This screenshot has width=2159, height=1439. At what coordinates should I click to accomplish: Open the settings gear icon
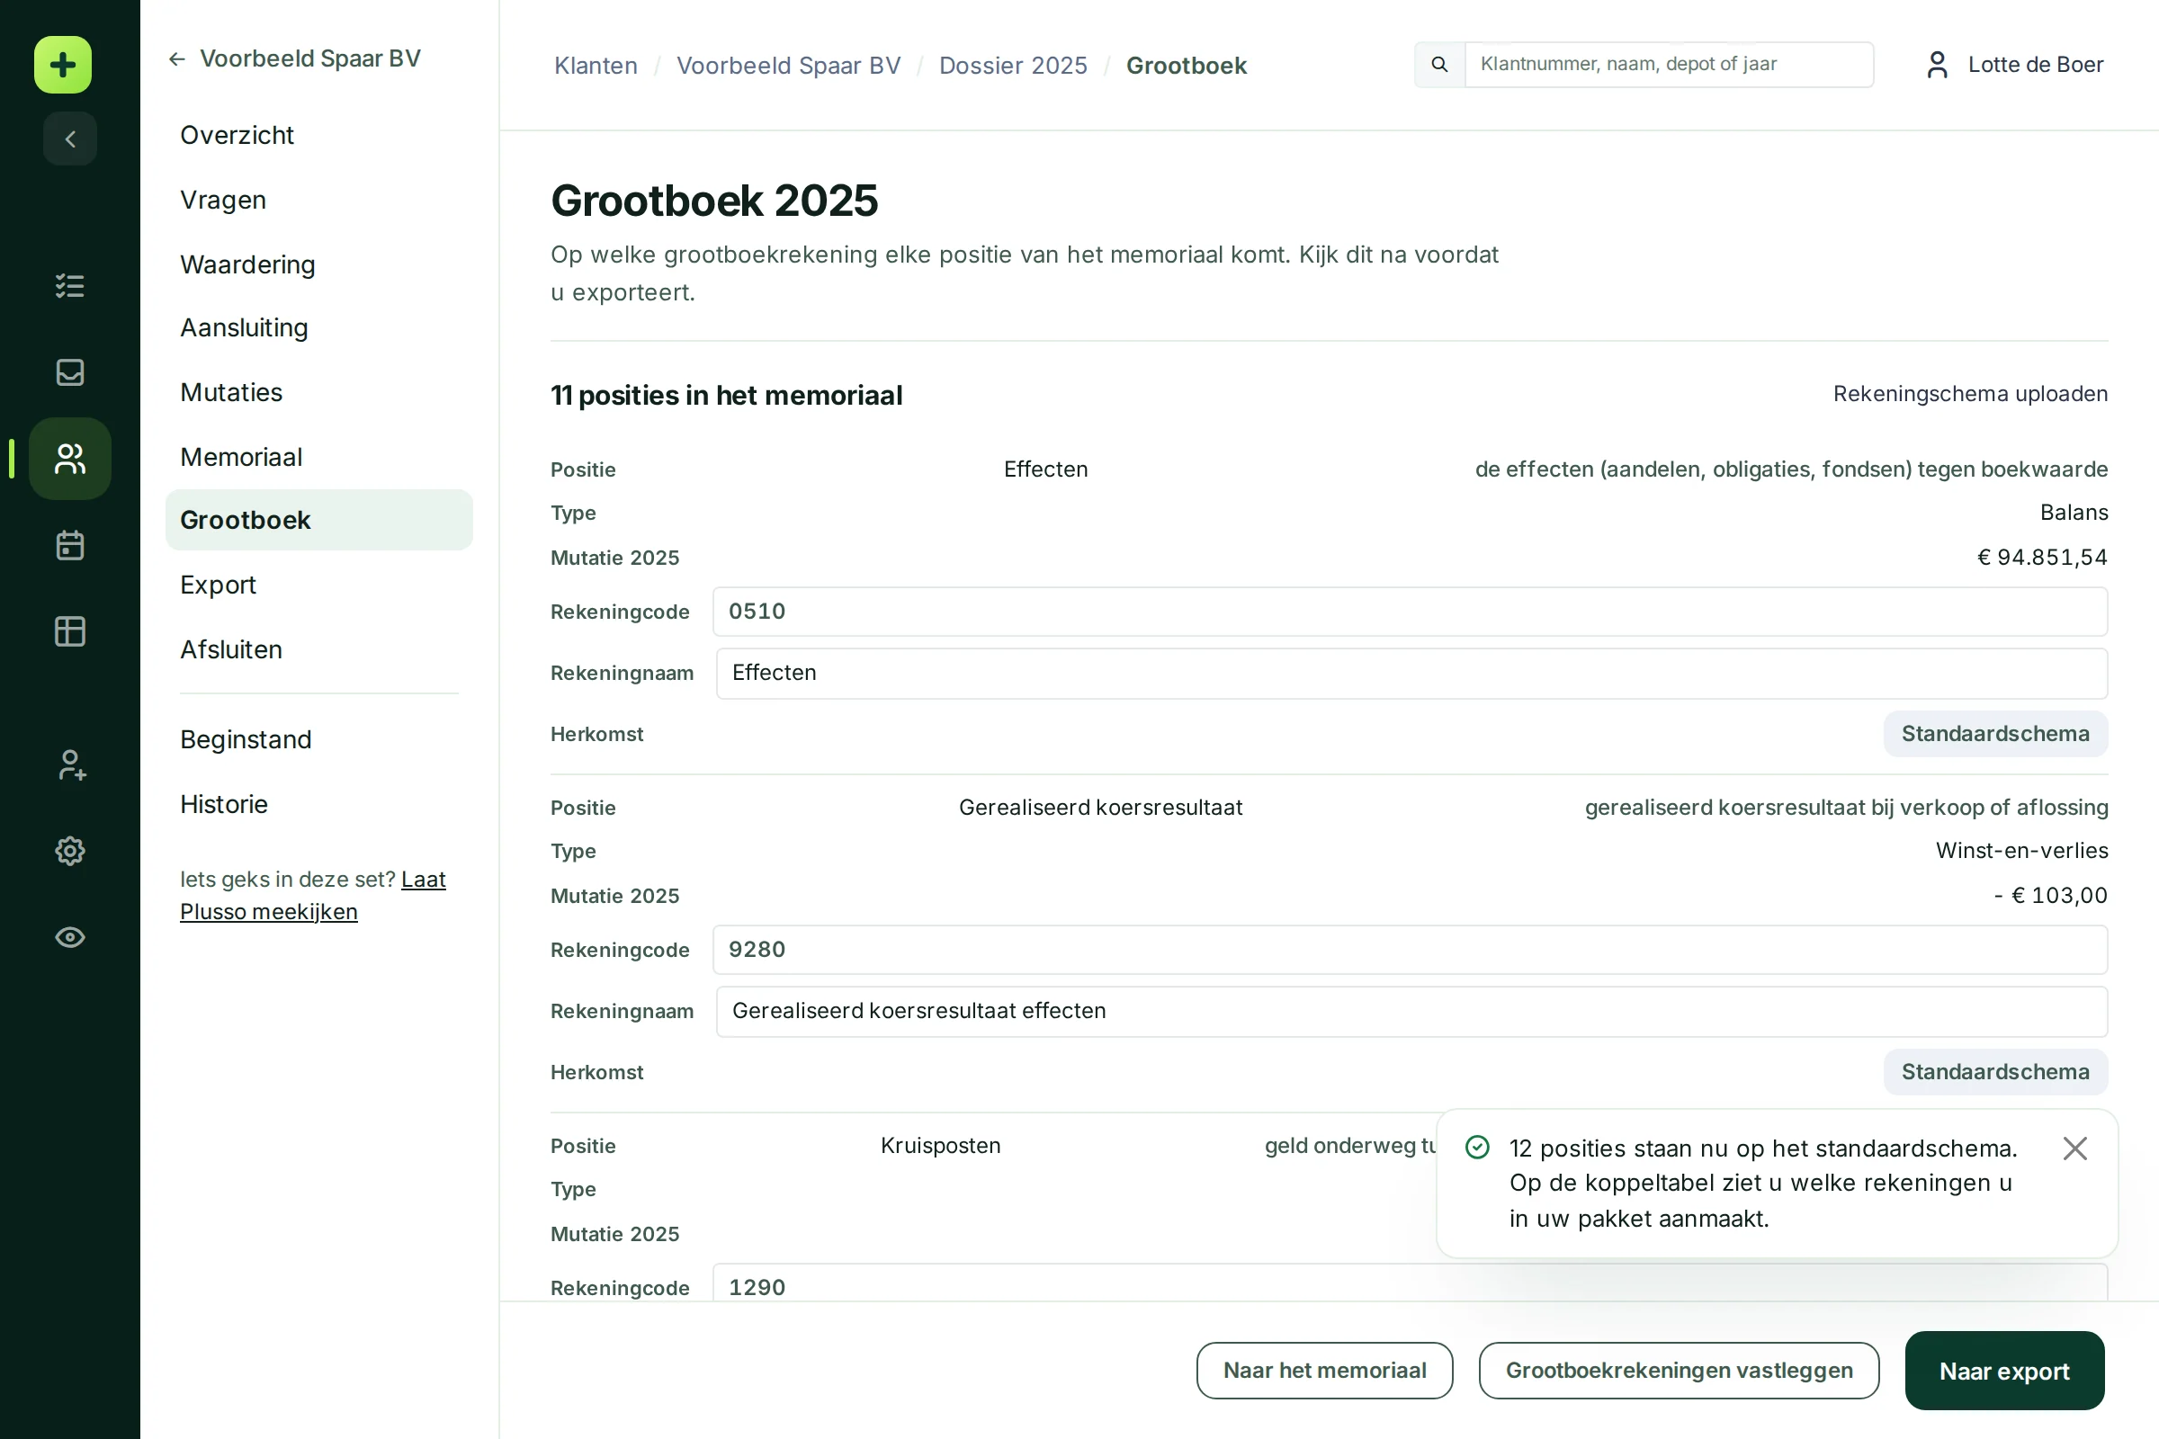(x=70, y=851)
